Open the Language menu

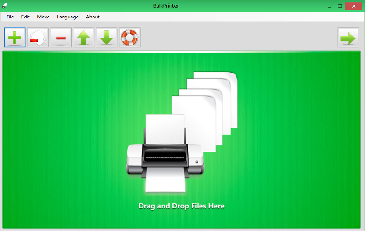click(68, 17)
